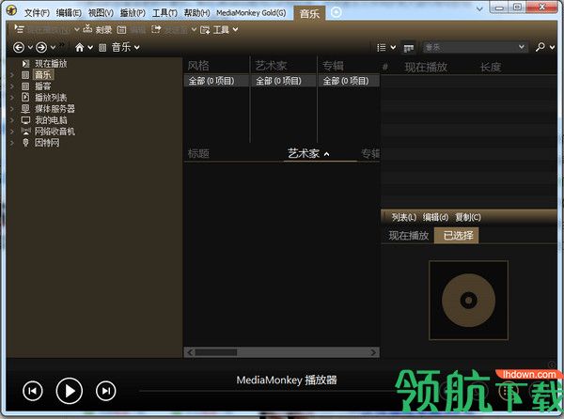The image size is (564, 419).
Task: Open the 列表(L) menu in Now Playing panel
Action: point(403,217)
